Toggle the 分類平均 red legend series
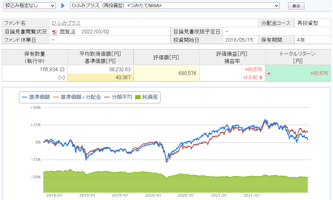 tap(118, 97)
